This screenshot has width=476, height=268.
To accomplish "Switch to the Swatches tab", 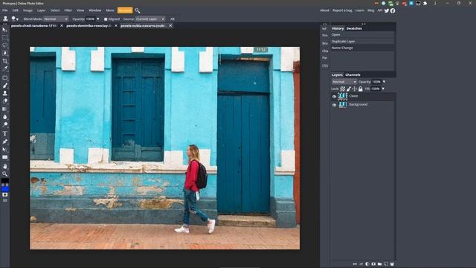I will click(x=354, y=28).
